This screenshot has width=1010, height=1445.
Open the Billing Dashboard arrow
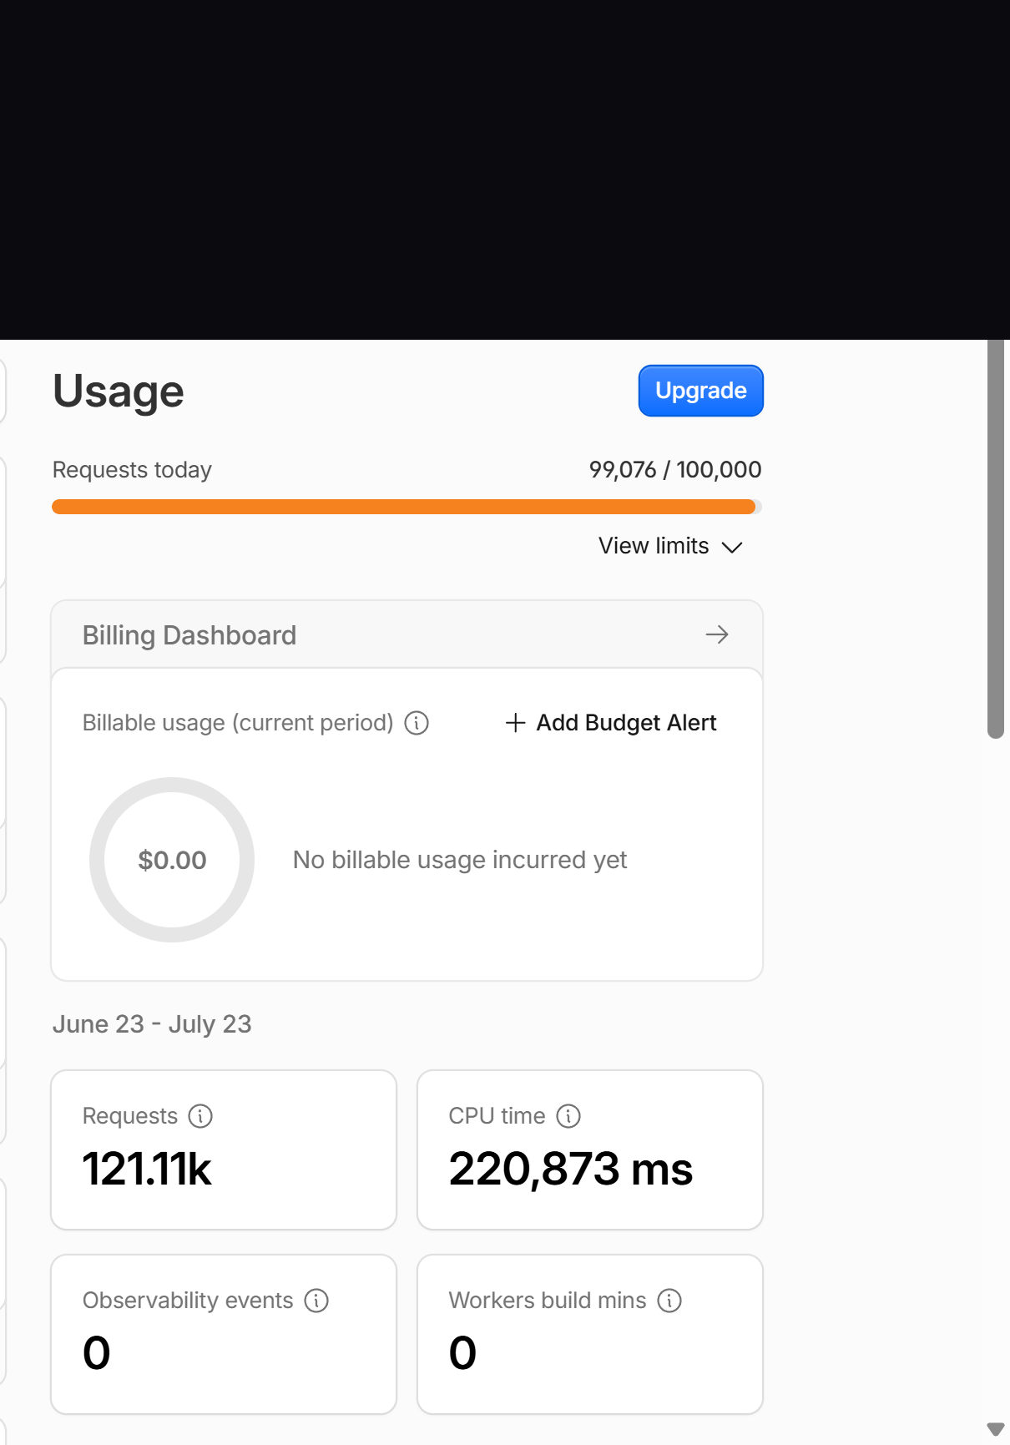pos(717,634)
